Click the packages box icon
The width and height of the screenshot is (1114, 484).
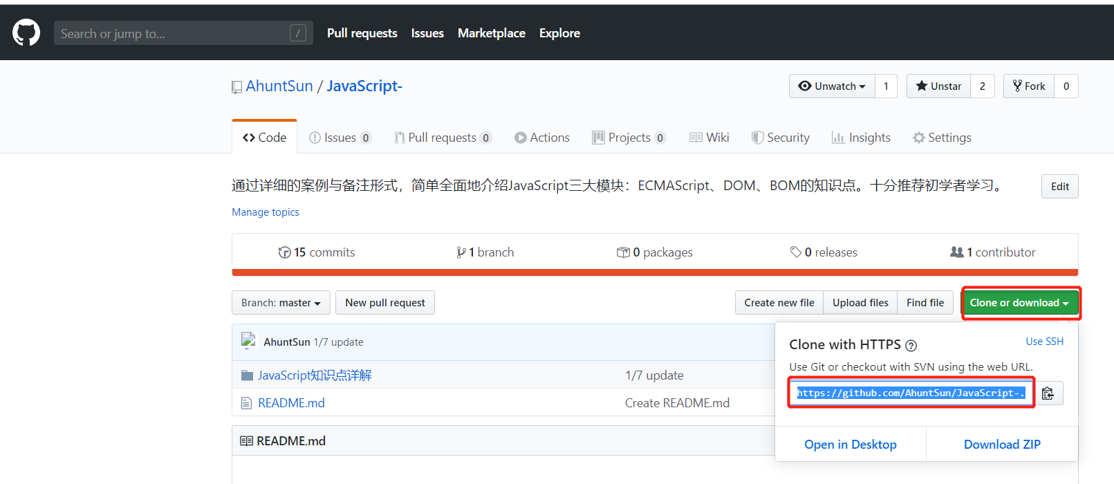click(x=623, y=252)
